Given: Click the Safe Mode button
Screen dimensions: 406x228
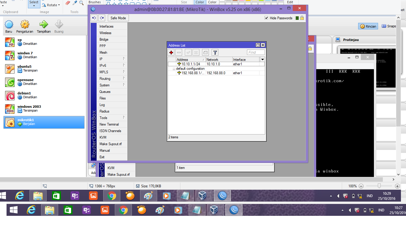Looking at the screenshot, I should pyautogui.click(x=118, y=18).
